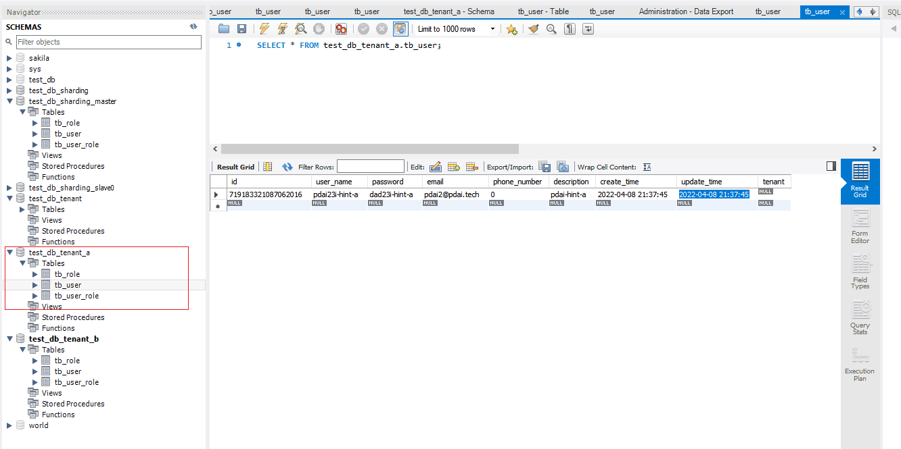This screenshot has width=901, height=449.
Task: Open the Form Editor panel
Action: 860,227
